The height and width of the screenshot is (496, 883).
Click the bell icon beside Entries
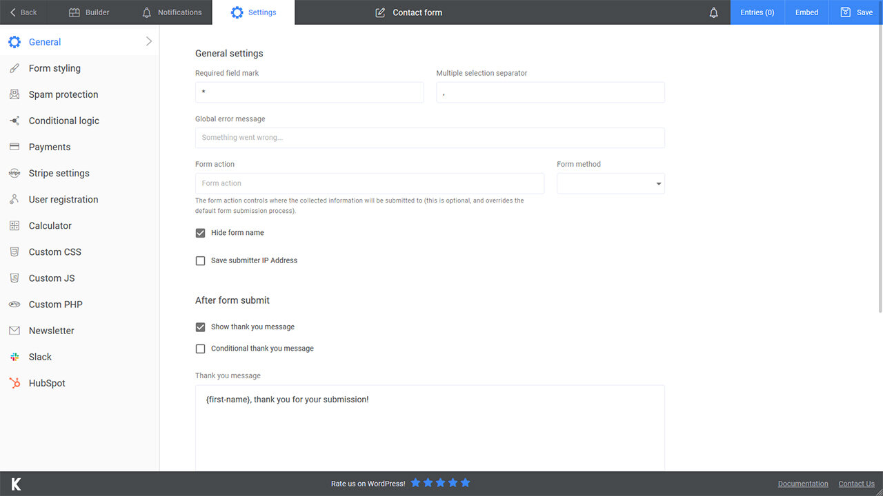(714, 12)
